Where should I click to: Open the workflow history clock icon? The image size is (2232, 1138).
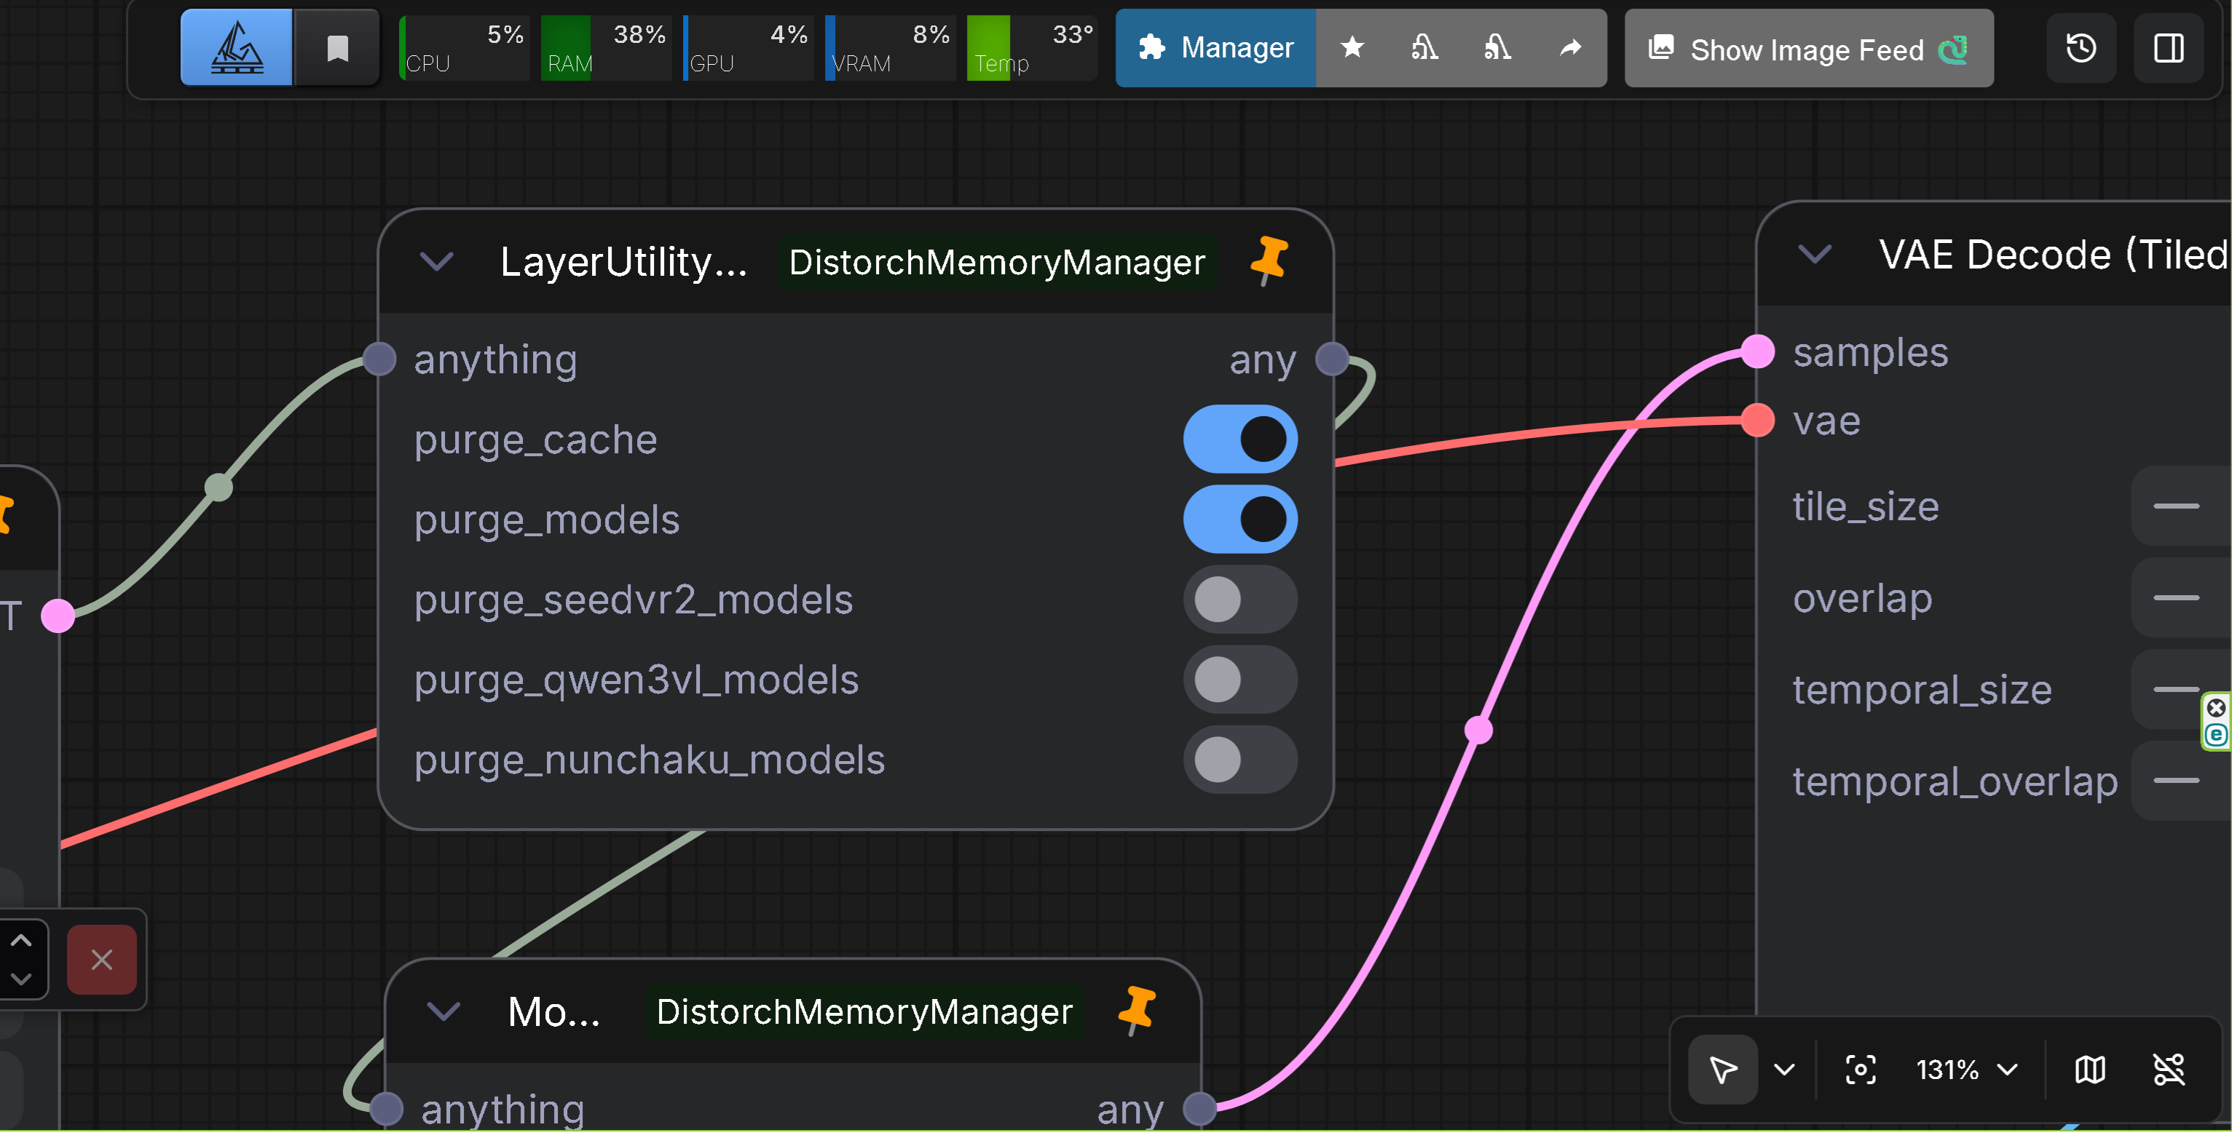click(x=2081, y=47)
